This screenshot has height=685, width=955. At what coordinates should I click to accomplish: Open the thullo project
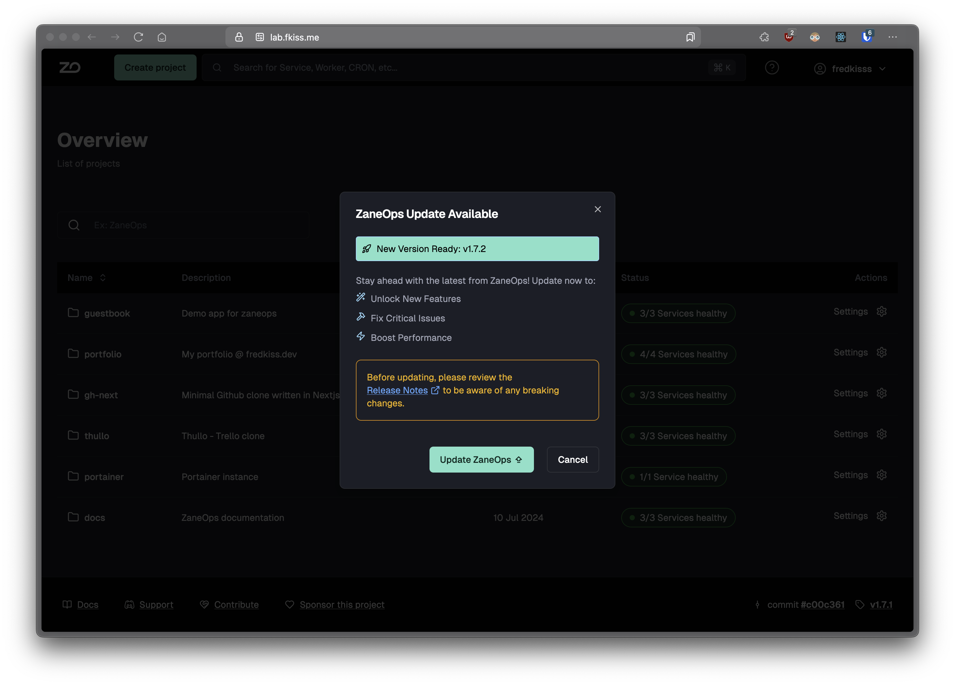[96, 436]
